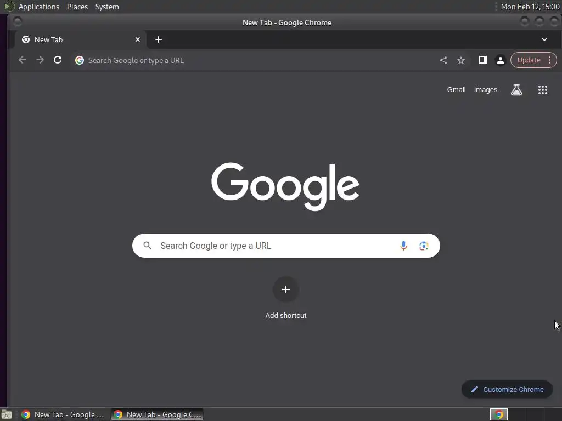Select the New Tab tab
The image size is (562, 421).
point(81,39)
